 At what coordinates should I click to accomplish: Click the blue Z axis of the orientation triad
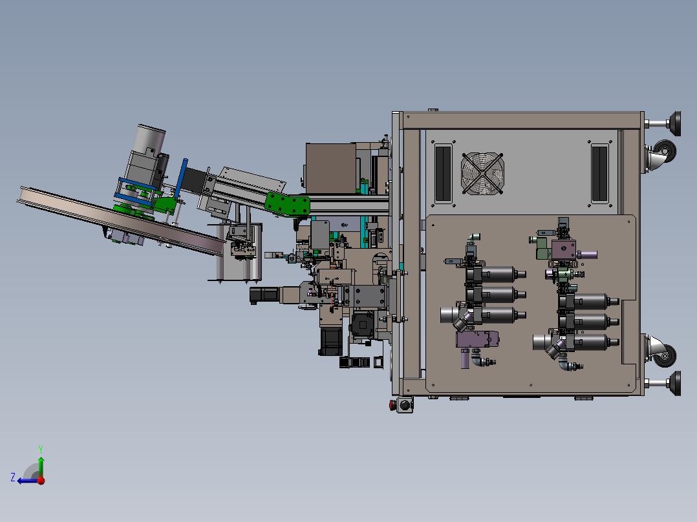tap(28, 481)
